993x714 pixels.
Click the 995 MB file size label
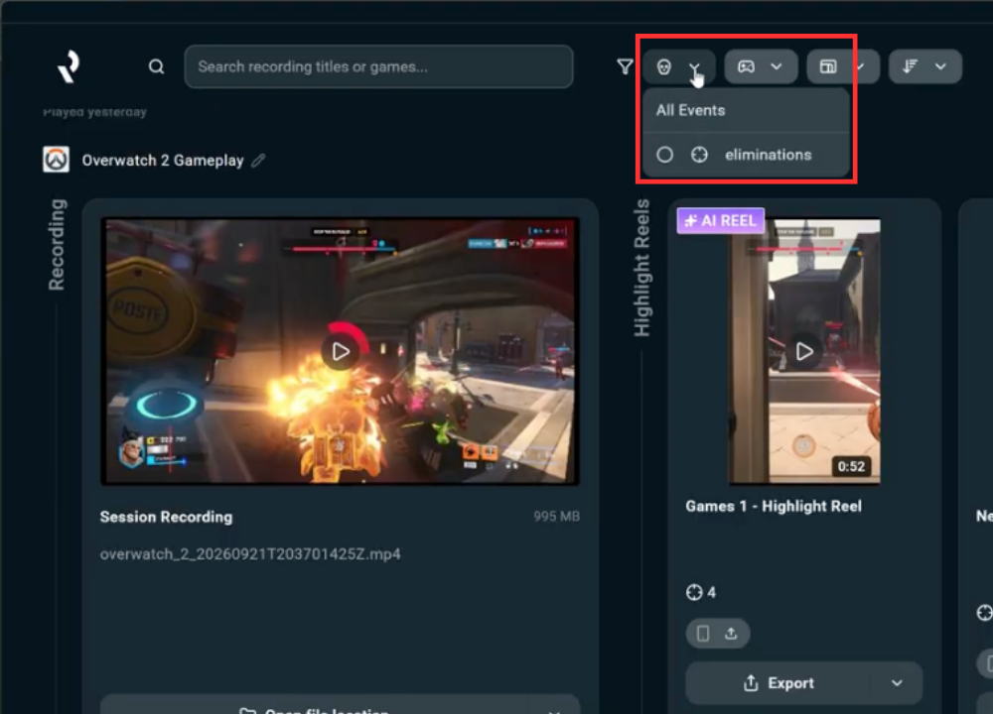coord(557,517)
